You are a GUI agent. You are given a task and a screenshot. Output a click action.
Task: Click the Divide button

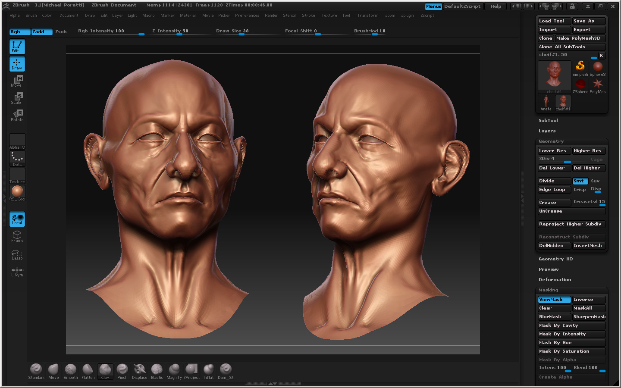[x=555, y=181]
